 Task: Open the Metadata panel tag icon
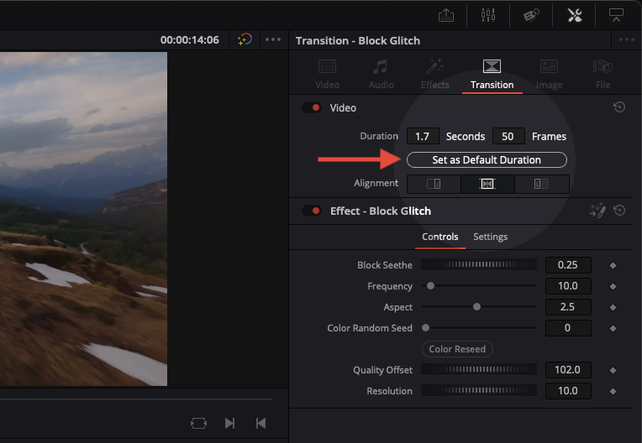530,15
